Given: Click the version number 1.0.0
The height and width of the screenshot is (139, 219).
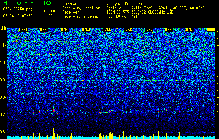Looking at the screenshot, I should click(x=47, y=3).
